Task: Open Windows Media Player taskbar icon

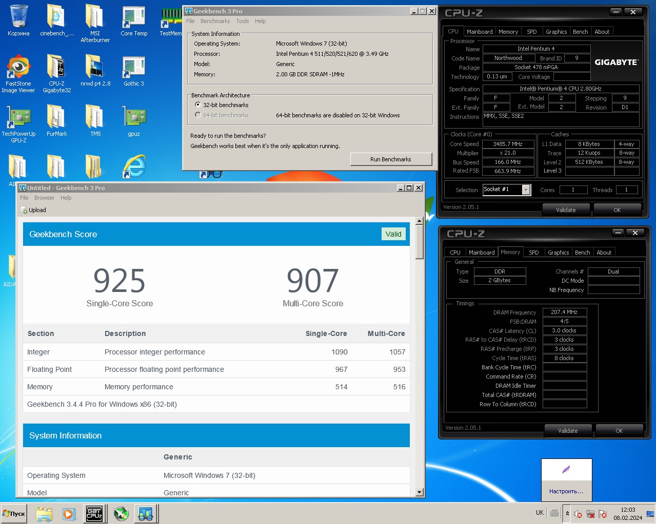Action: point(69,514)
